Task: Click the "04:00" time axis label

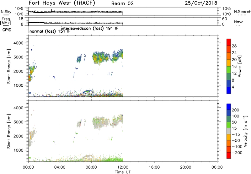Action: coord(60,167)
